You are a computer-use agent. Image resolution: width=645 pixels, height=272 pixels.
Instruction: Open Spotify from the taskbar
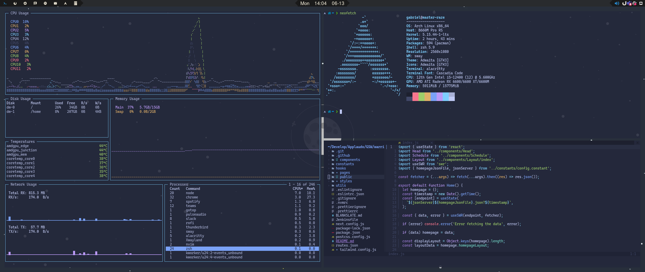click(x=45, y=4)
